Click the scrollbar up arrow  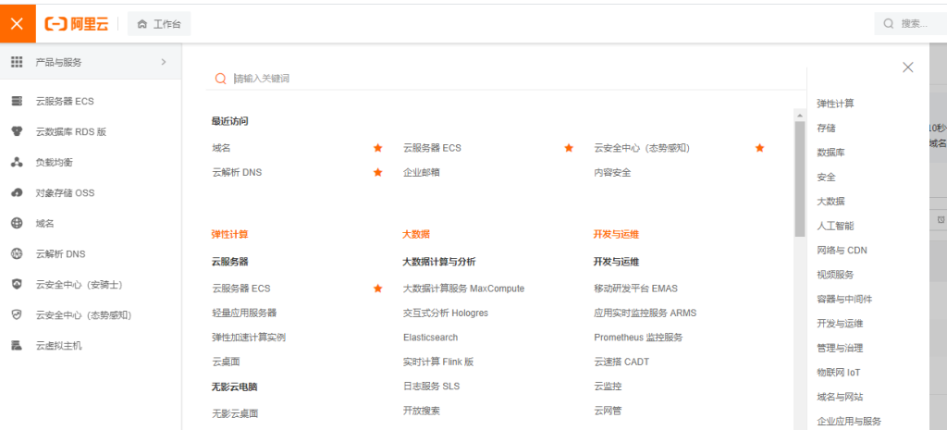pos(800,115)
